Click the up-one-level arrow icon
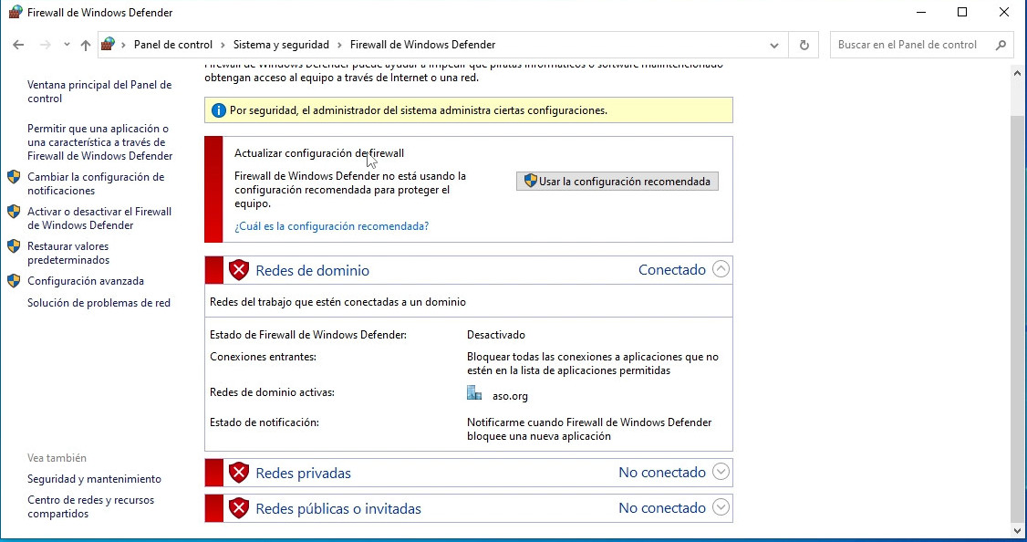The width and height of the screenshot is (1027, 542). (86, 45)
